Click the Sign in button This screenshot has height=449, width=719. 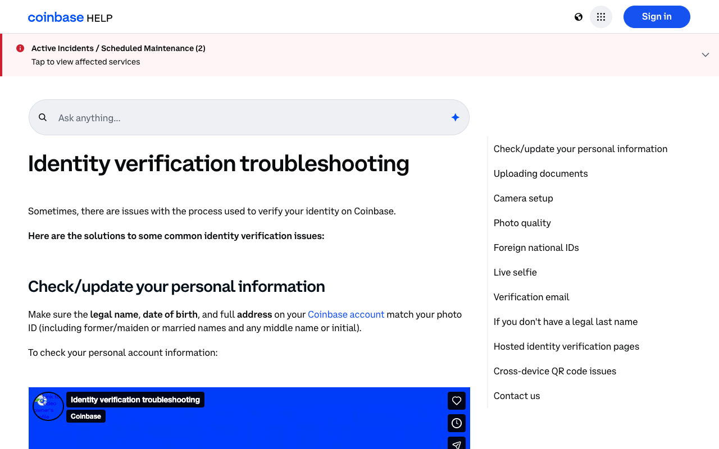657,17
